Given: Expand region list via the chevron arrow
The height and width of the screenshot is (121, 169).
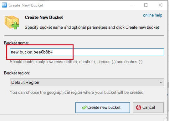Looking at the screenshot, I should 161,83.
